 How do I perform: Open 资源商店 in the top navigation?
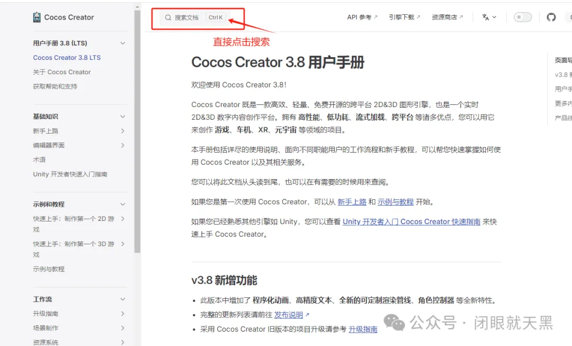pos(447,17)
